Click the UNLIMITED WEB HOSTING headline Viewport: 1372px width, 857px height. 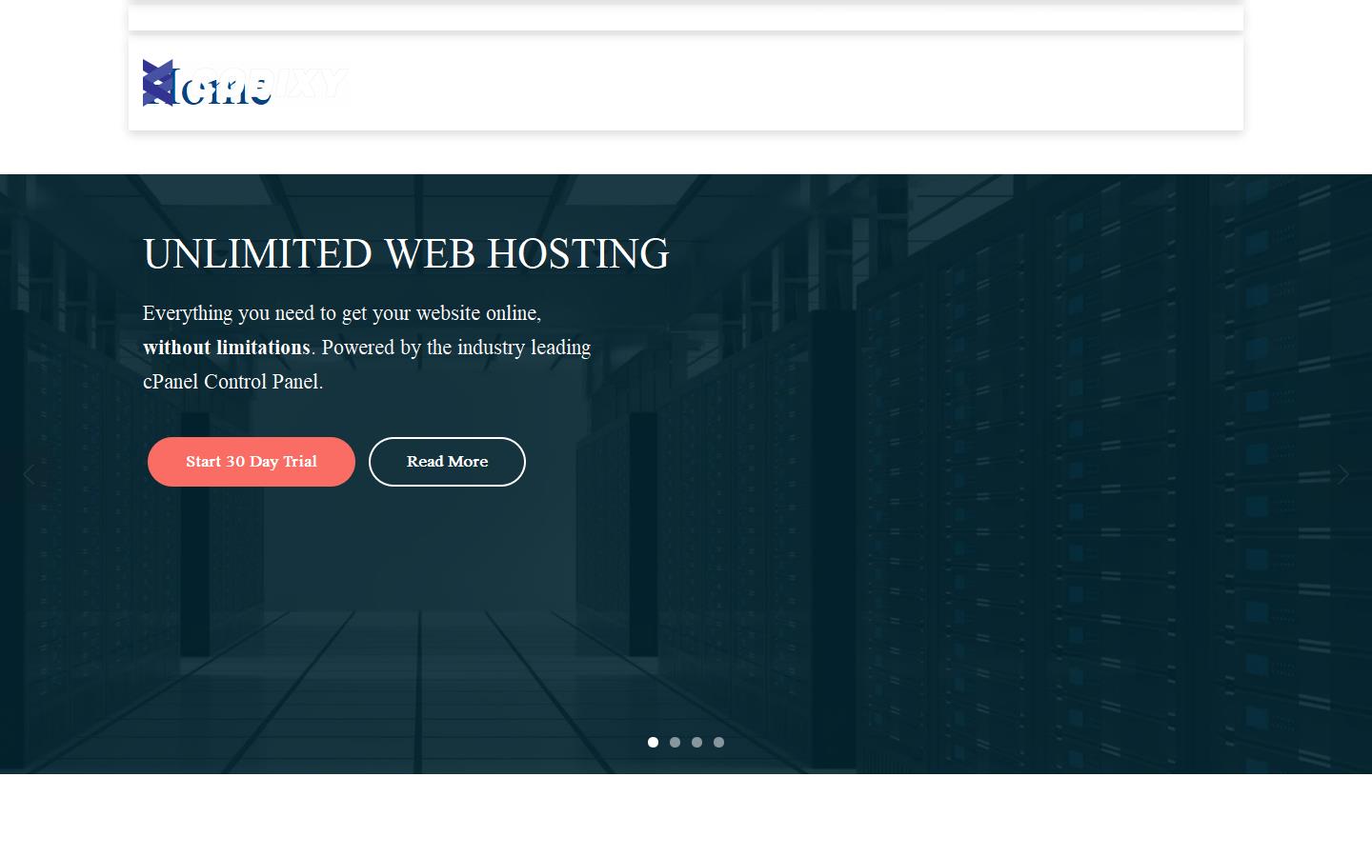click(406, 253)
